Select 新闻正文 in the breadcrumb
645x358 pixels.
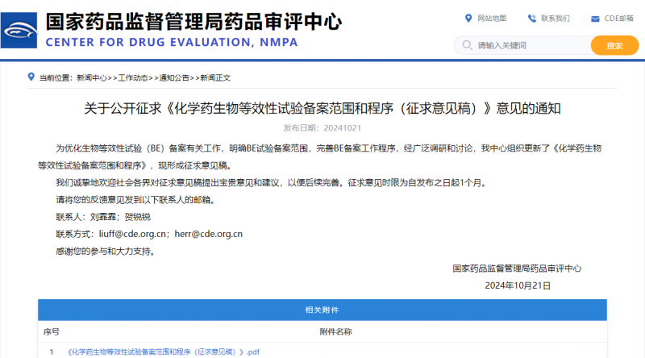point(215,78)
